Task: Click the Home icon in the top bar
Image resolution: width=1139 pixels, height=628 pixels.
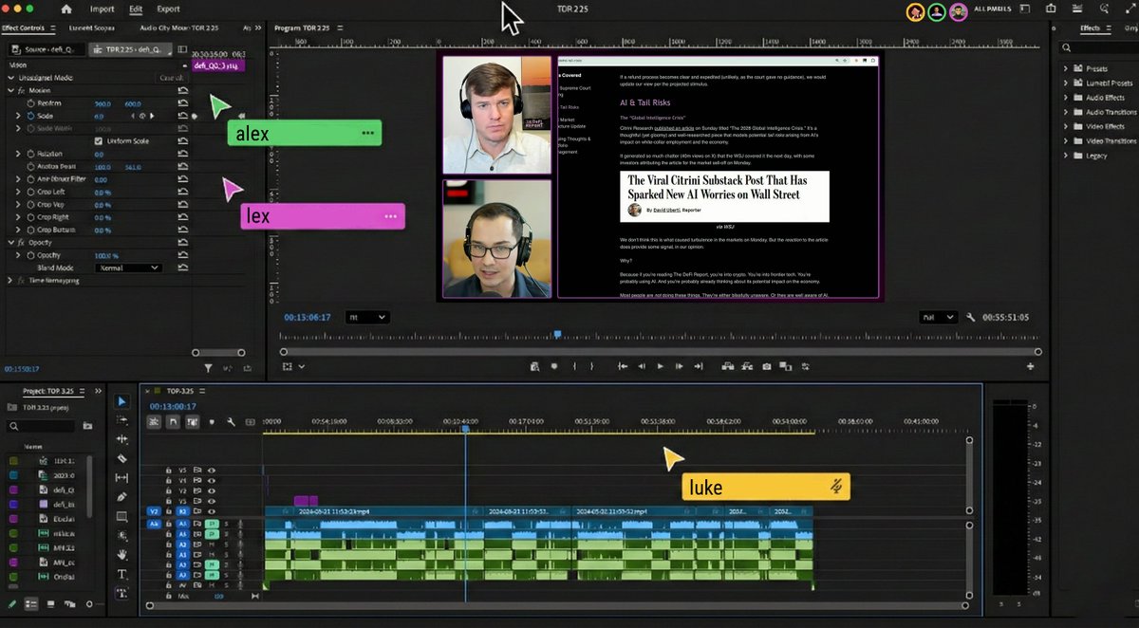Action: point(66,9)
